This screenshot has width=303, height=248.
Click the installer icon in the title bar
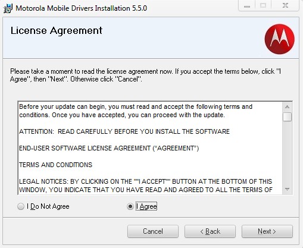coord(8,8)
